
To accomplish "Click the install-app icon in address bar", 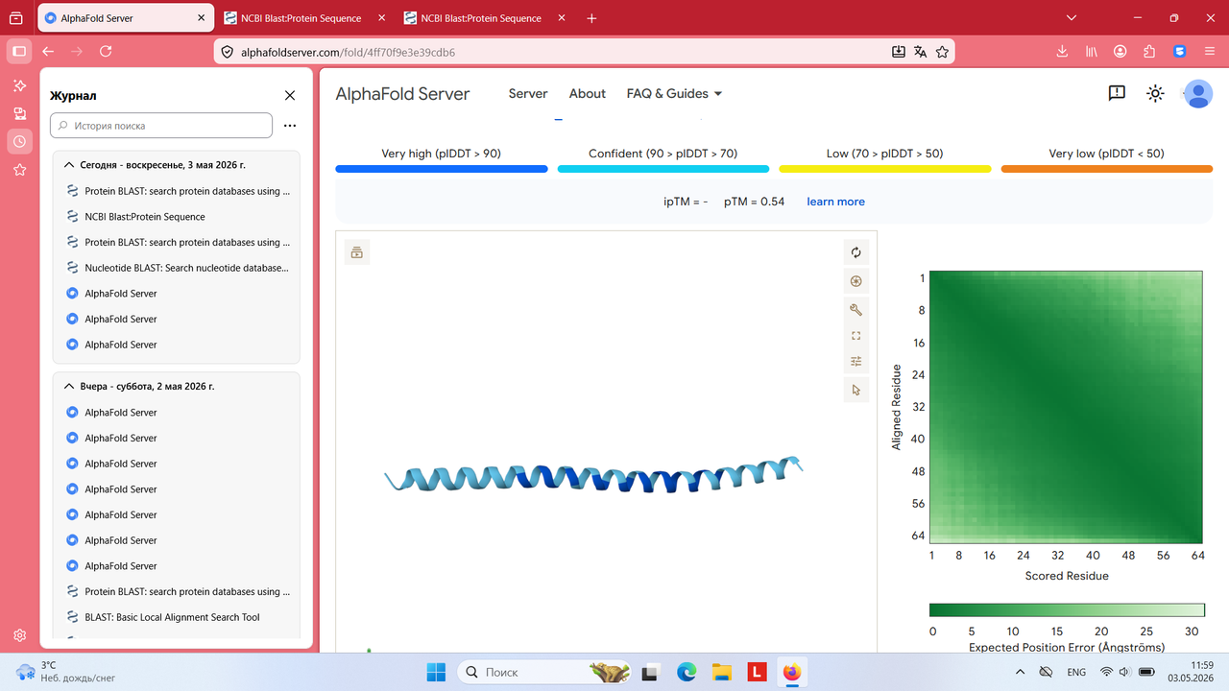I will coord(898,52).
